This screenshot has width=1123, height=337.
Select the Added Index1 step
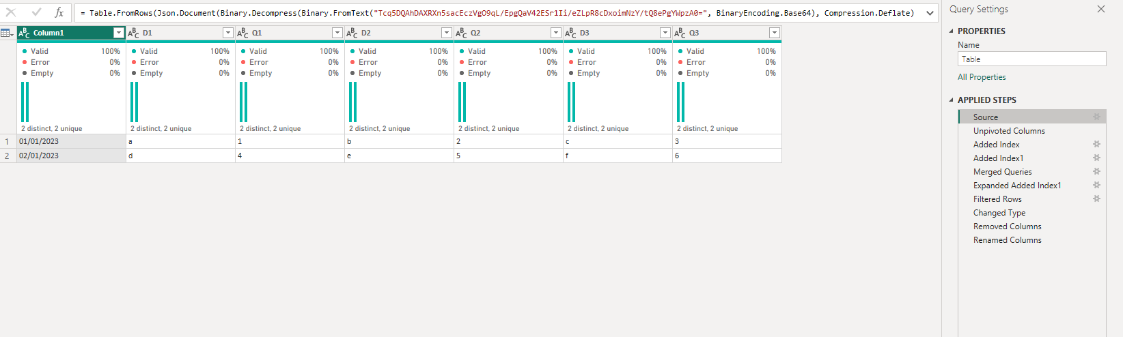point(1031,158)
